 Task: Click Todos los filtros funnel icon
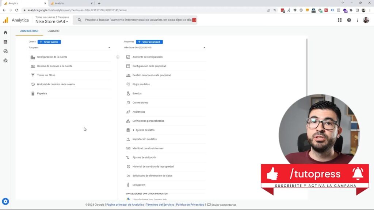click(33, 75)
